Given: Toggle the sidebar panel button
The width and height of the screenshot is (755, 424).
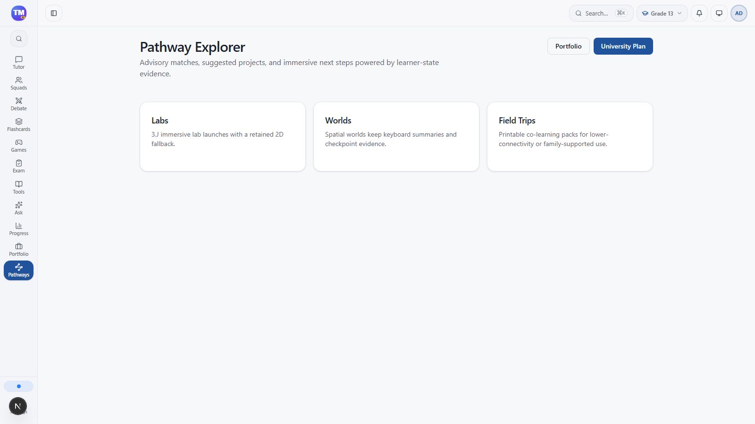Looking at the screenshot, I should [54, 13].
